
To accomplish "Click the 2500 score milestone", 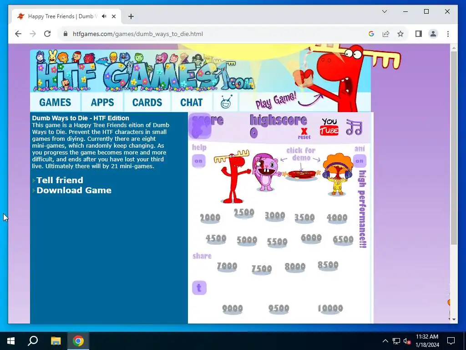I will (x=244, y=213).
